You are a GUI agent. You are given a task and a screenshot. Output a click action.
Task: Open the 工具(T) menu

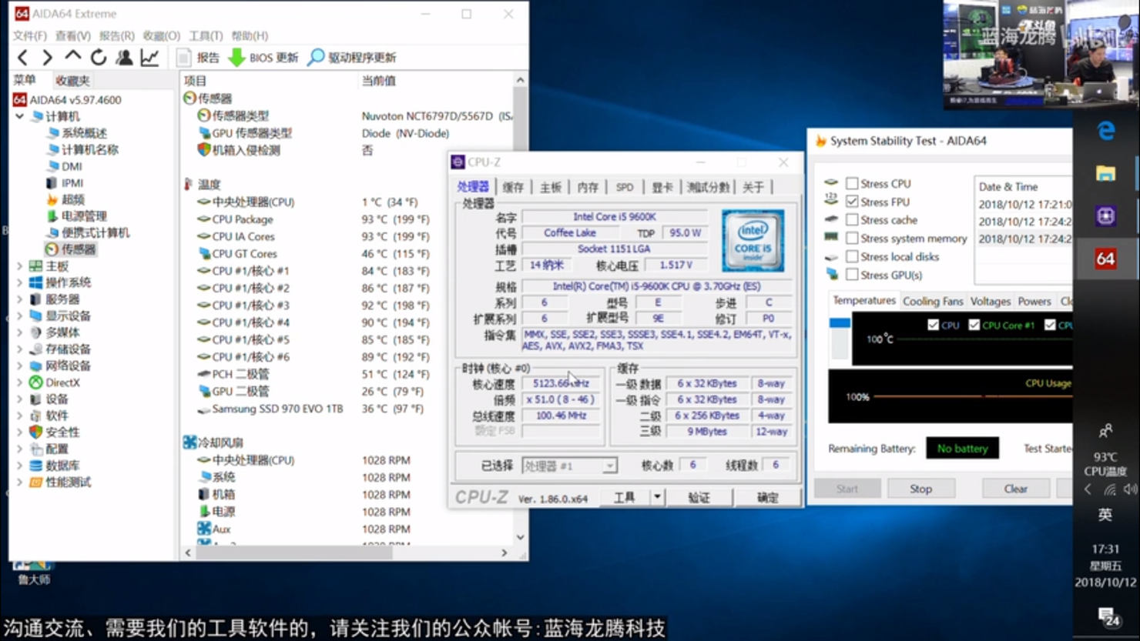coord(206,35)
